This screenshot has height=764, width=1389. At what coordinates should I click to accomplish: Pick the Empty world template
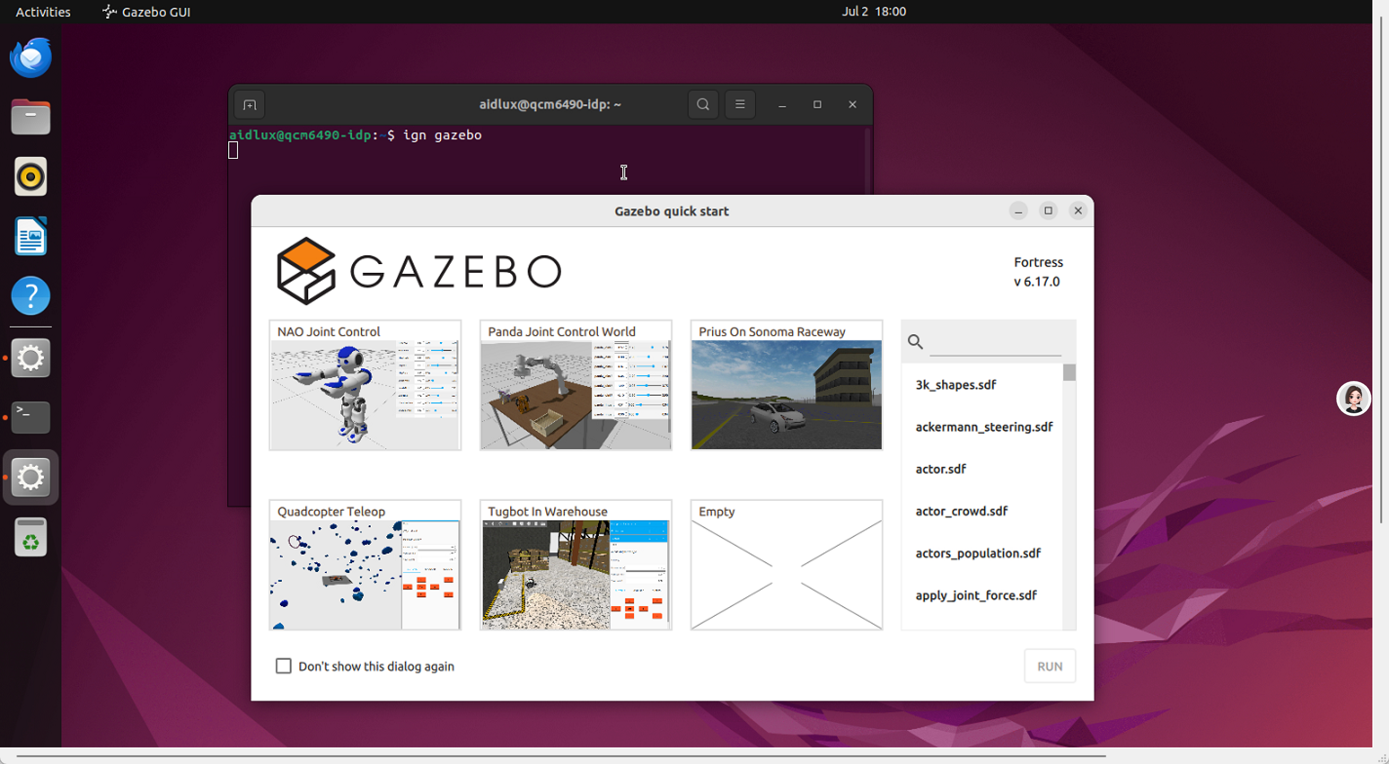pyautogui.click(x=786, y=565)
